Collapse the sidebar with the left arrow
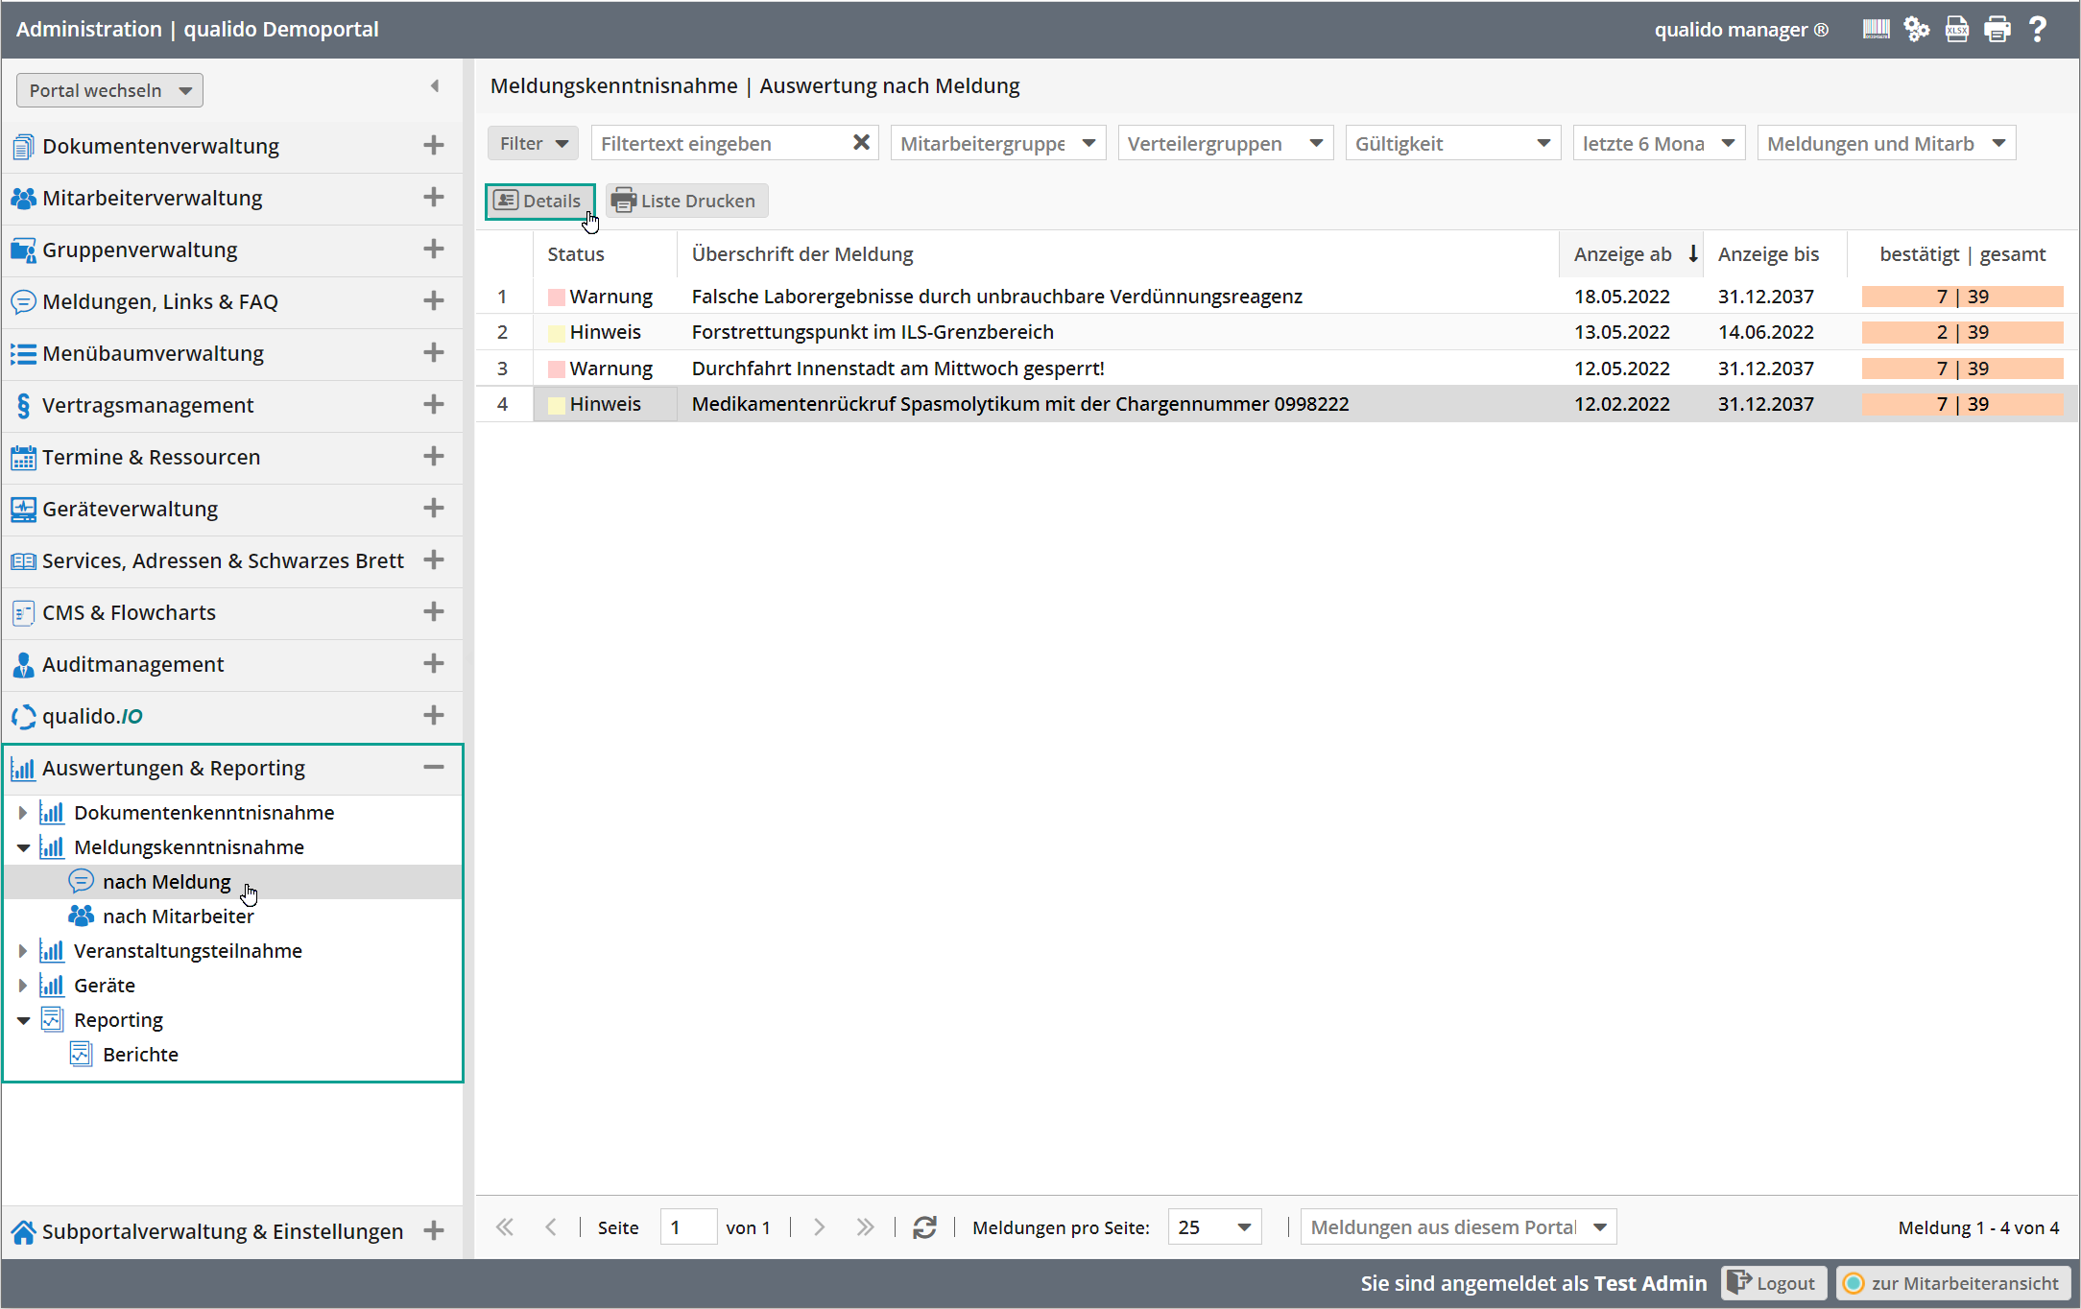Image resolution: width=2081 pixels, height=1309 pixels. point(435,86)
